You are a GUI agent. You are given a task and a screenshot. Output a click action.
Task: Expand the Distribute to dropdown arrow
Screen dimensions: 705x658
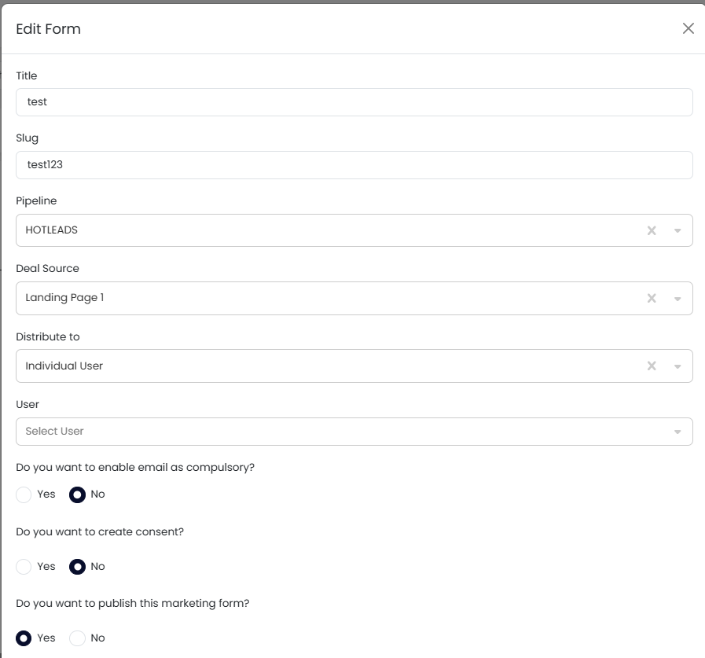pyautogui.click(x=677, y=366)
